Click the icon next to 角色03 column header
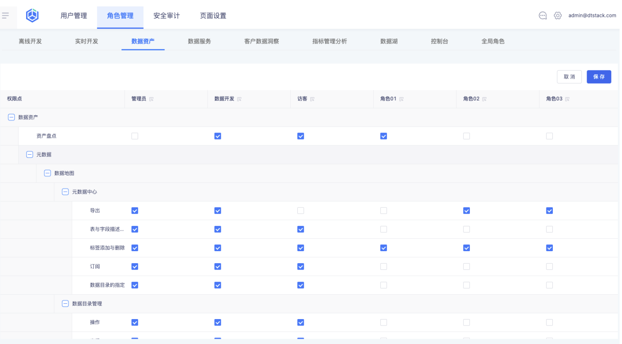Screen dimensions: 622x344 pyautogui.click(x=567, y=99)
